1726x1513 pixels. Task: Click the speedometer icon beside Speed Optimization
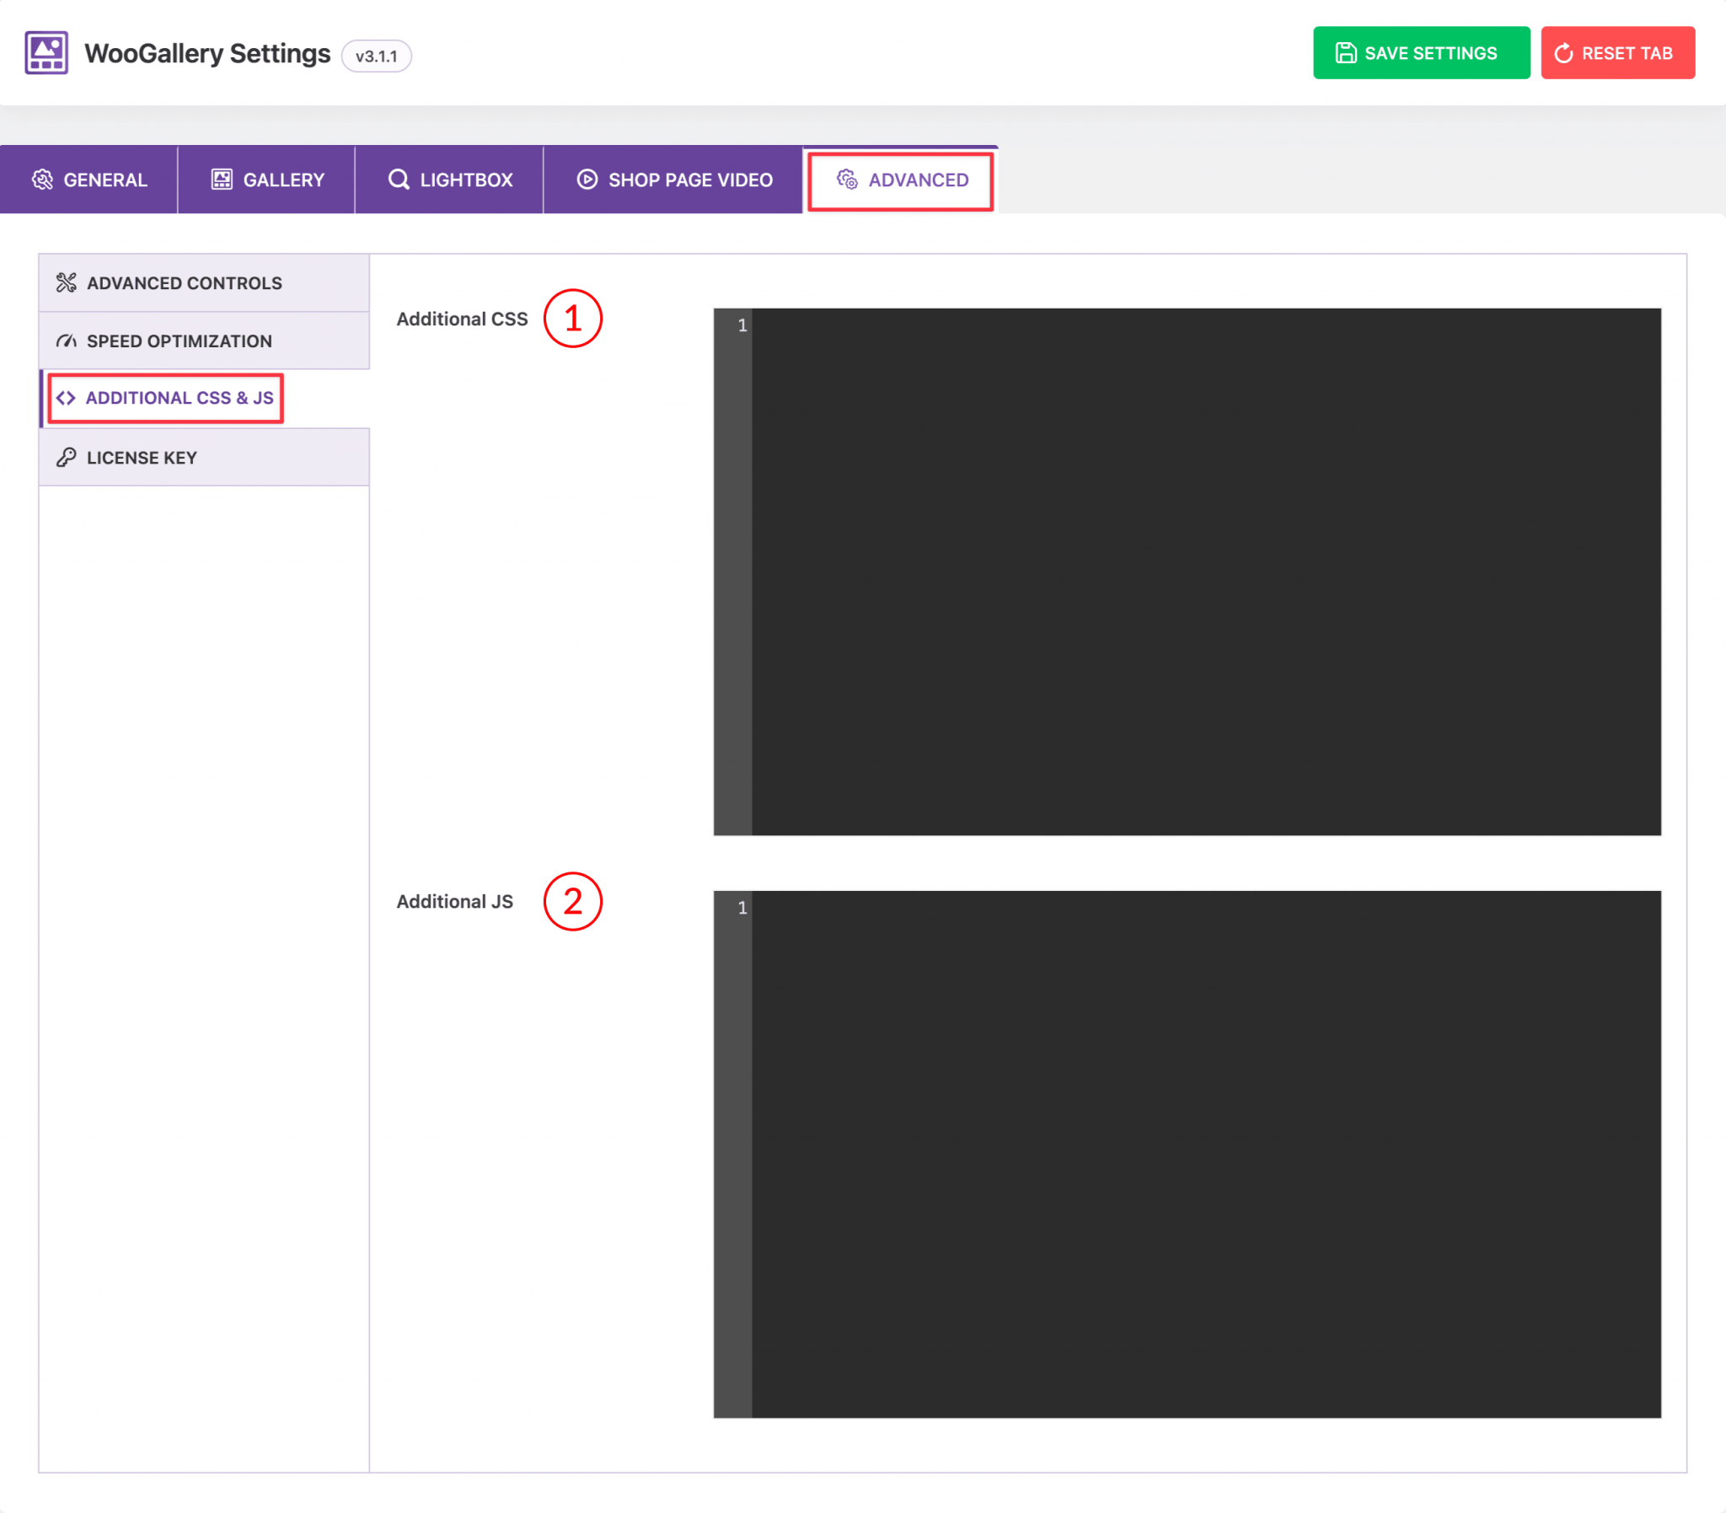[67, 341]
